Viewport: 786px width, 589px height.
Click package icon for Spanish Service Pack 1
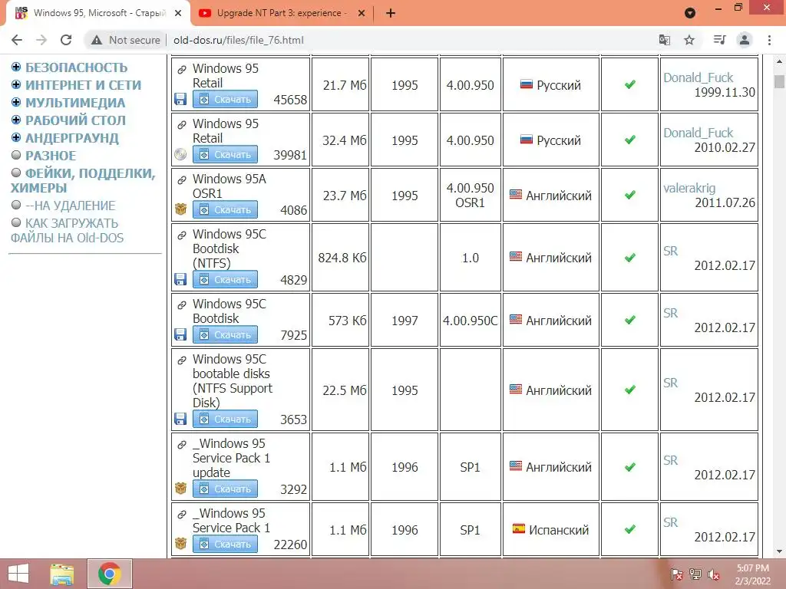click(x=180, y=544)
